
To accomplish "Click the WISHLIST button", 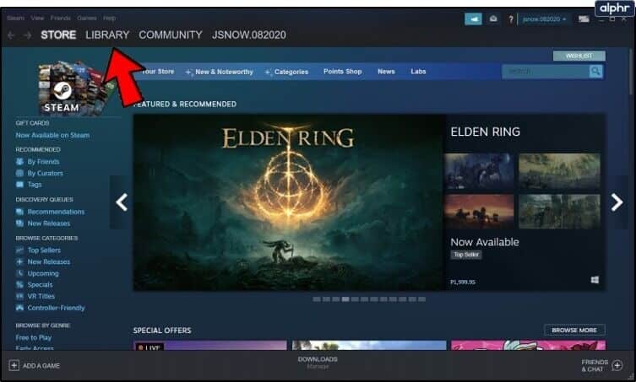I will coord(579,56).
